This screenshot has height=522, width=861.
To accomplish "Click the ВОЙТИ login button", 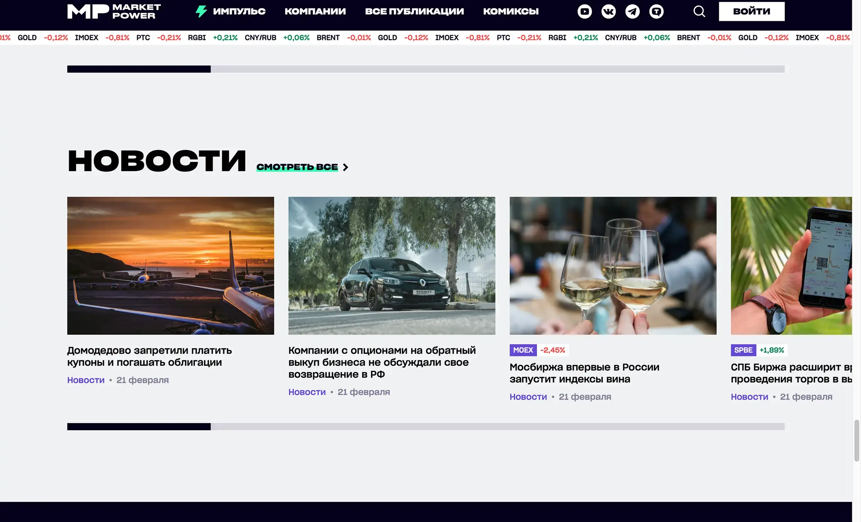I will click(752, 11).
